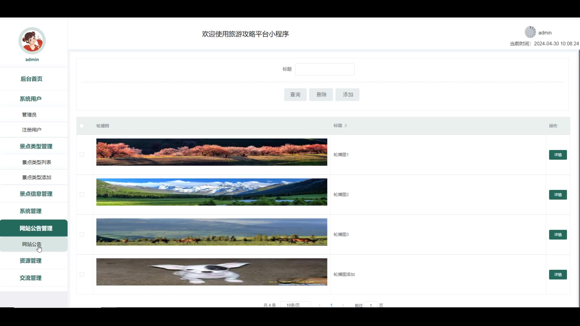The image size is (580, 326).
Task: Click the title text 轮播图添加
Action: [x=344, y=274]
